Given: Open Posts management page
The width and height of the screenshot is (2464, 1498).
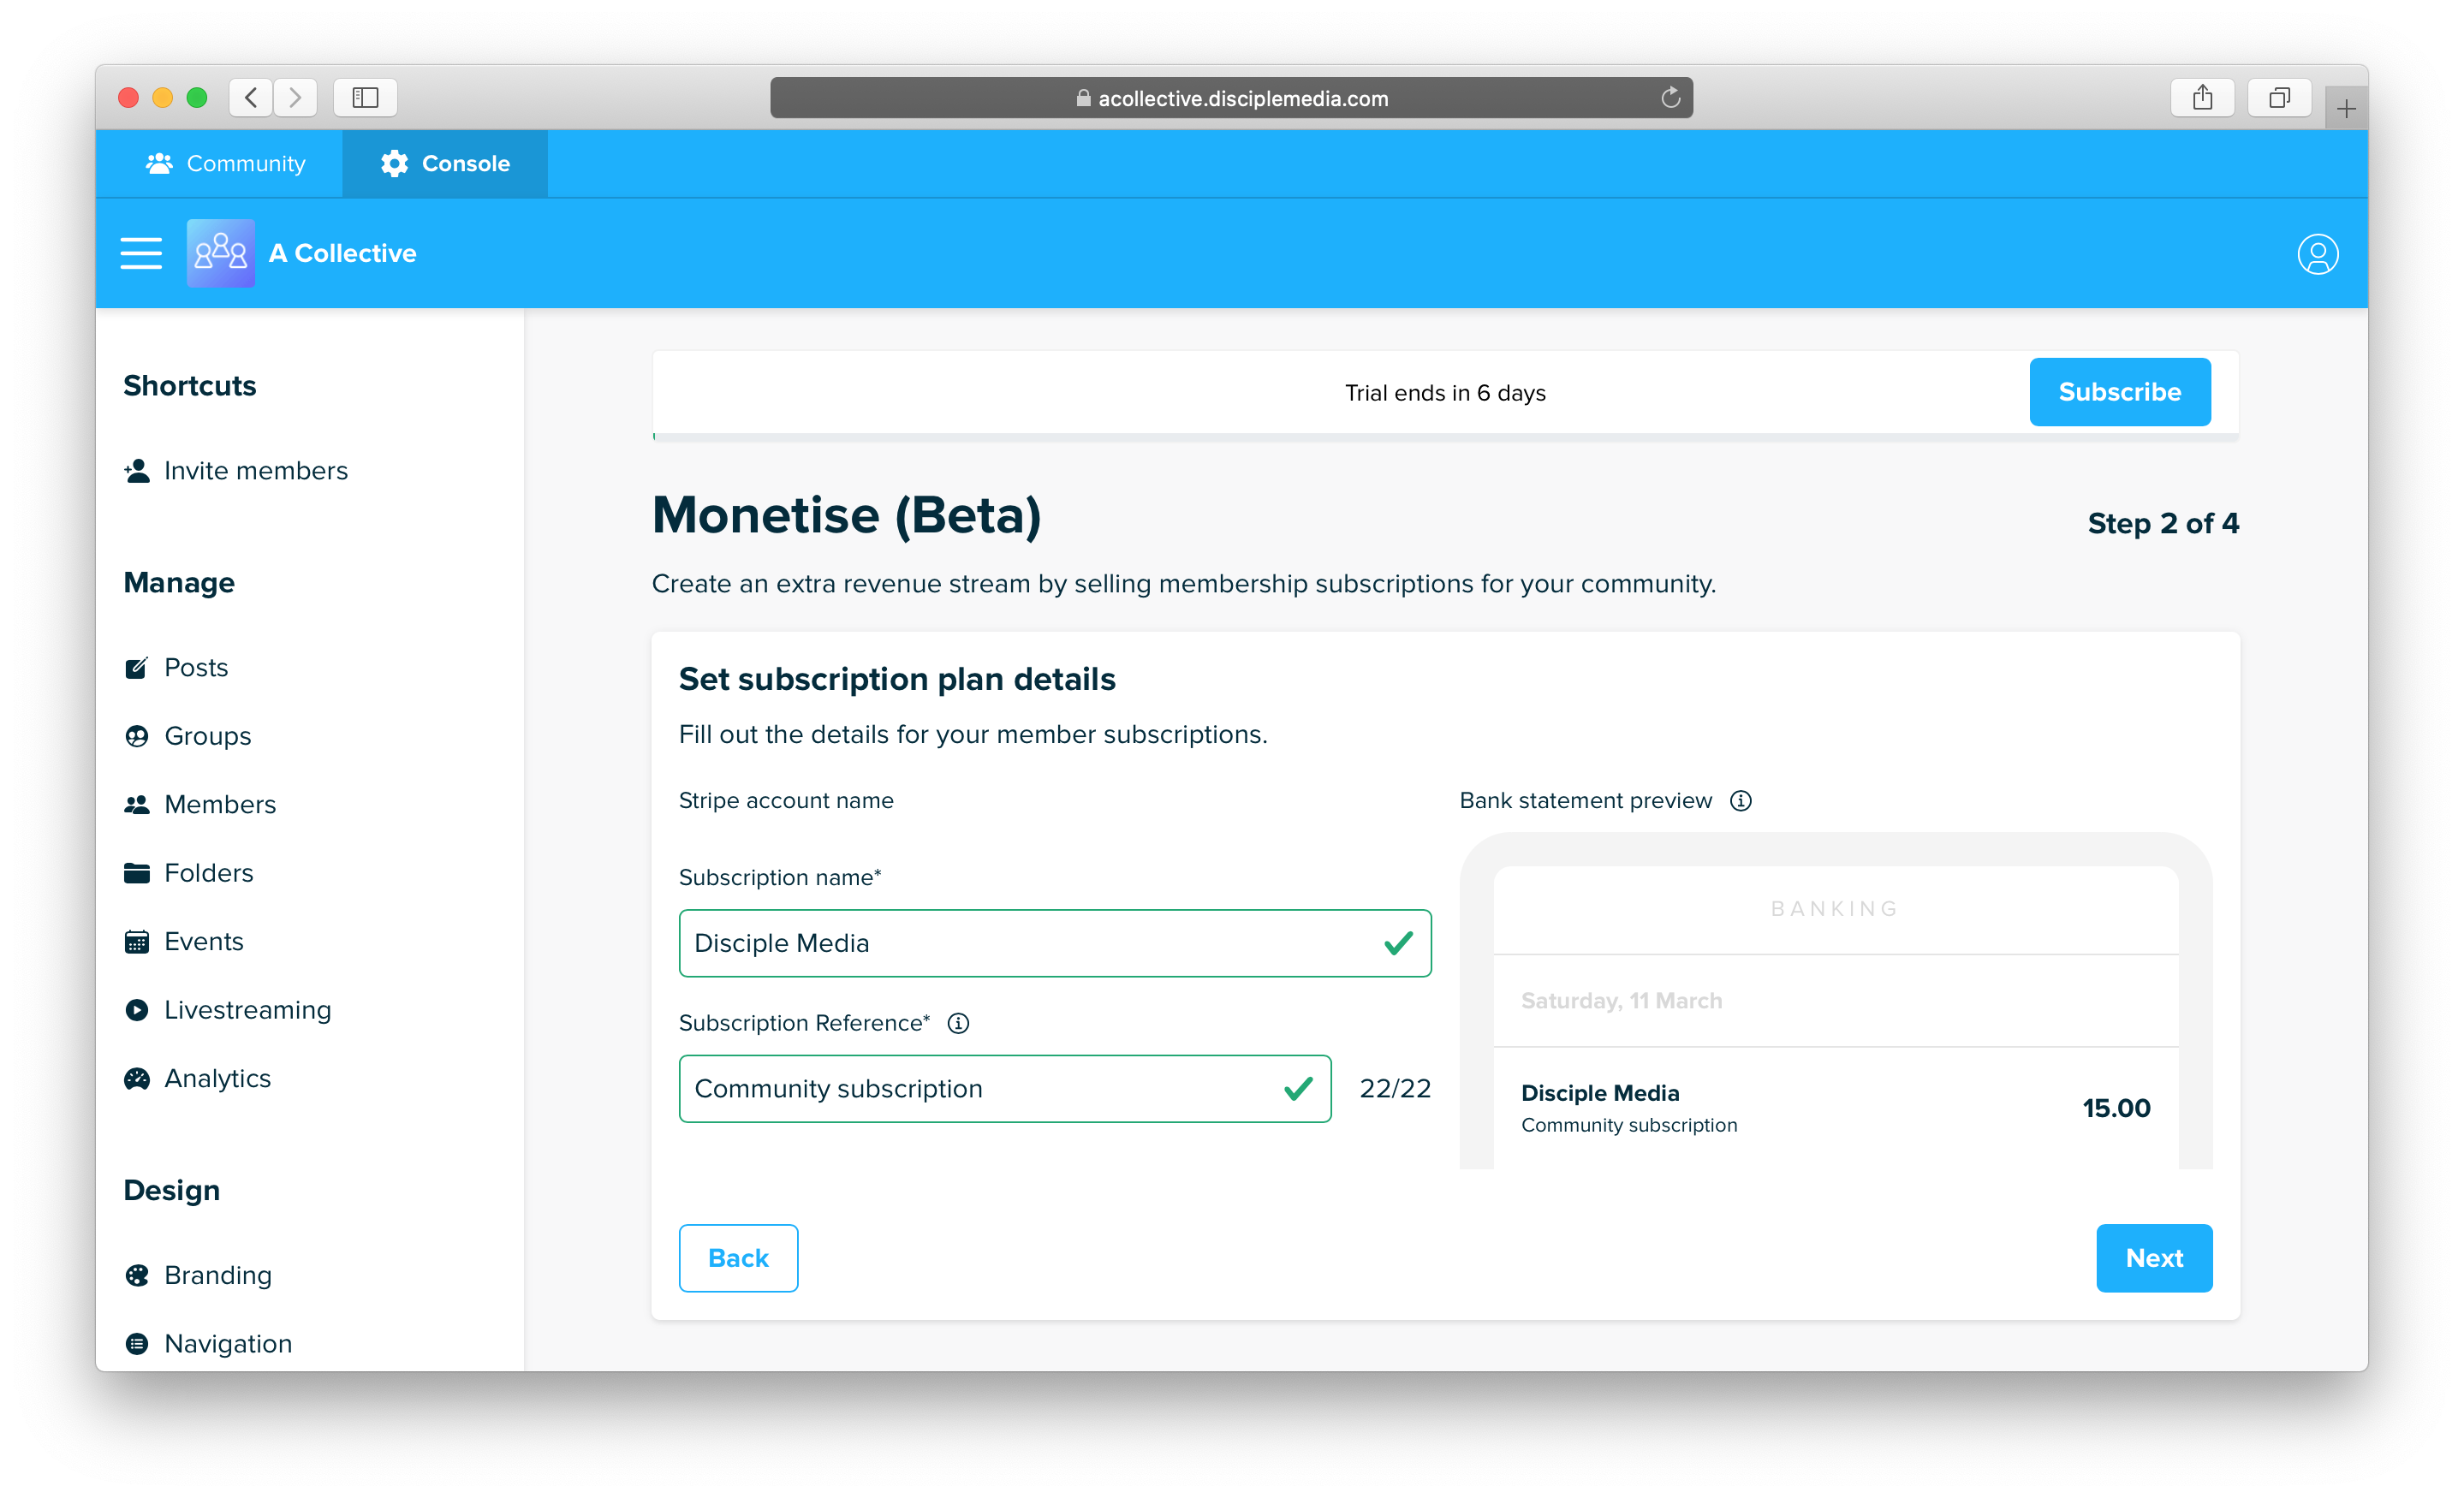Looking at the screenshot, I should click(x=176, y=667).
